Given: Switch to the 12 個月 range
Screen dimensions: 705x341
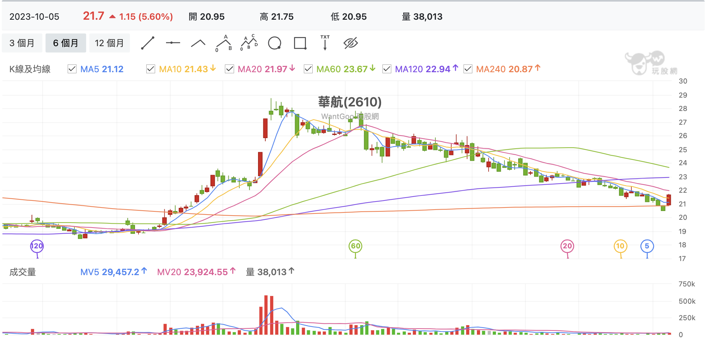Looking at the screenshot, I should pos(110,43).
